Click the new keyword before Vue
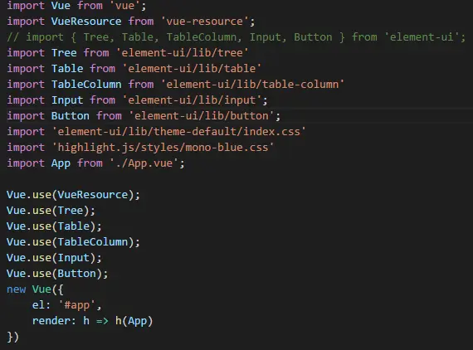473x350 pixels. click(17, 289)
